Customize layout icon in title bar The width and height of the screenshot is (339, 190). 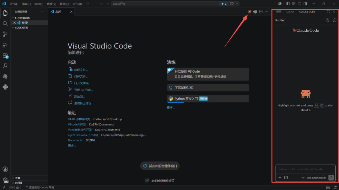[x=293, y=4]
